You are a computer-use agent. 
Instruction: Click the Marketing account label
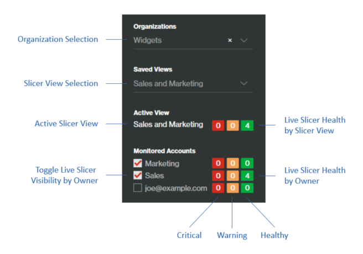tap(162, 163)
